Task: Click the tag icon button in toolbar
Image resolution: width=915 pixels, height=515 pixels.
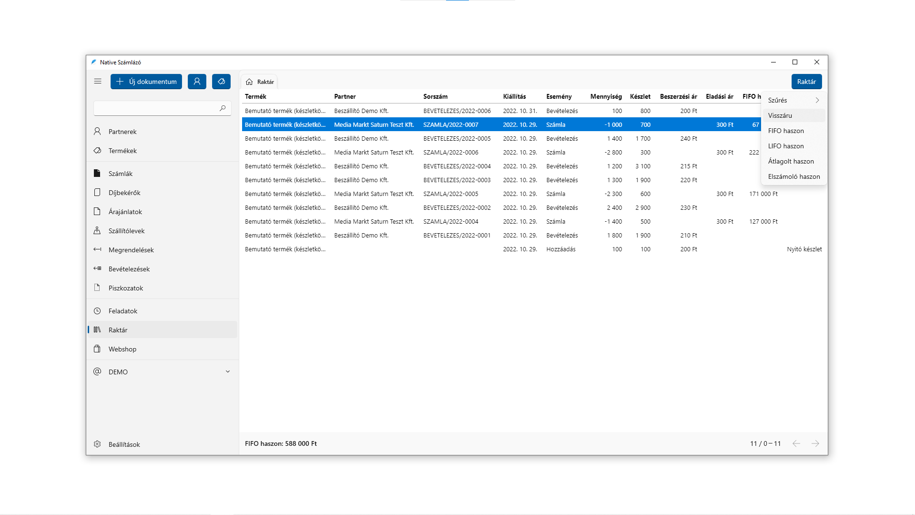Action: [x=221, y=82]
